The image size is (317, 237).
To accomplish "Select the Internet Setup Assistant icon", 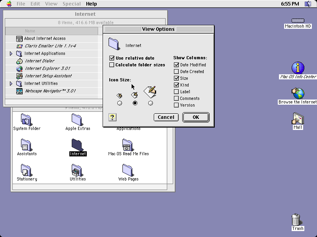I will [x=19, y=76].
